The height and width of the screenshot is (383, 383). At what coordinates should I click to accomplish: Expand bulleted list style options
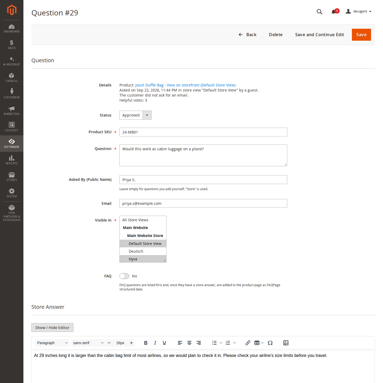(221, 343)
